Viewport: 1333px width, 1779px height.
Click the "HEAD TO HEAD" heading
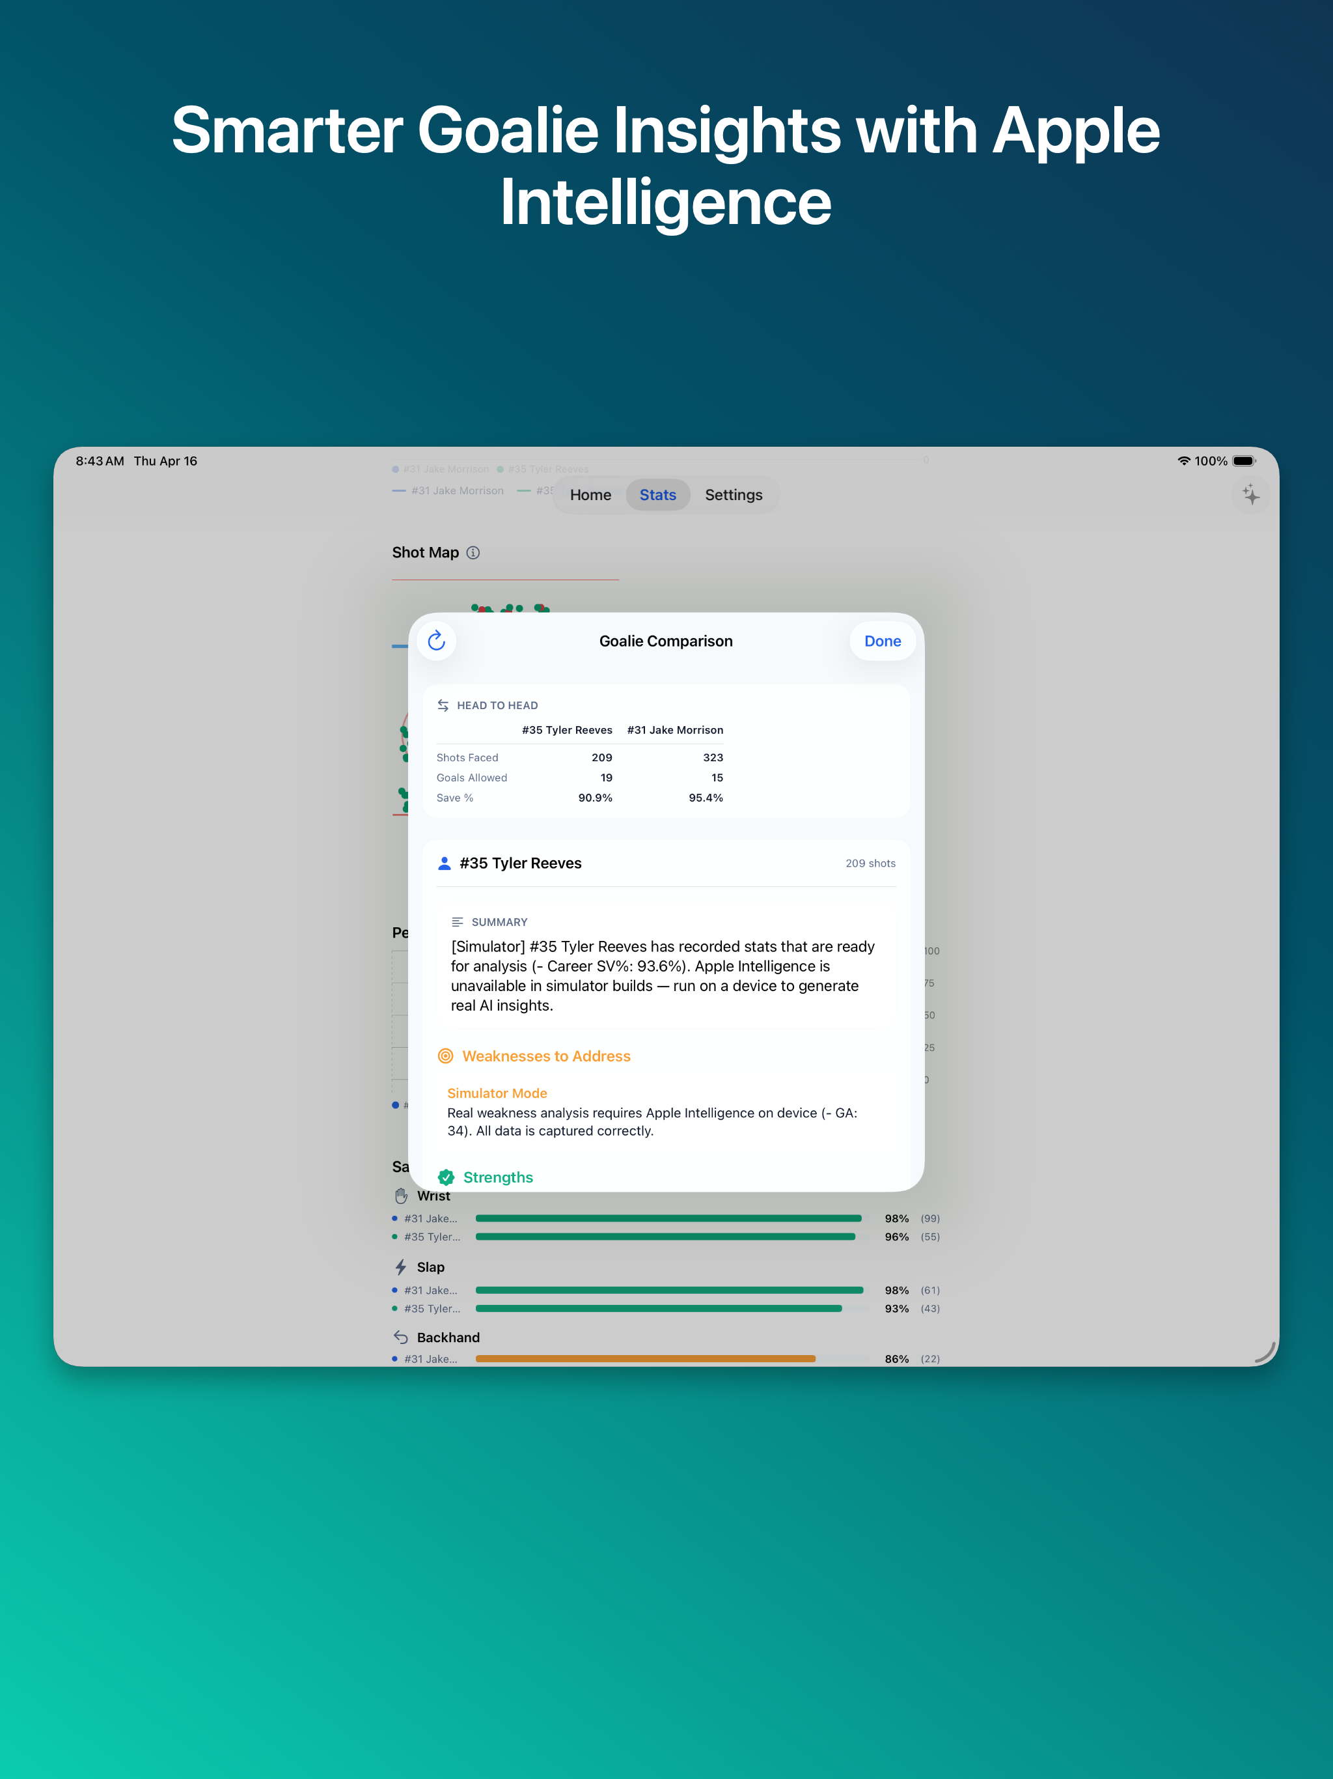[498, 705]
